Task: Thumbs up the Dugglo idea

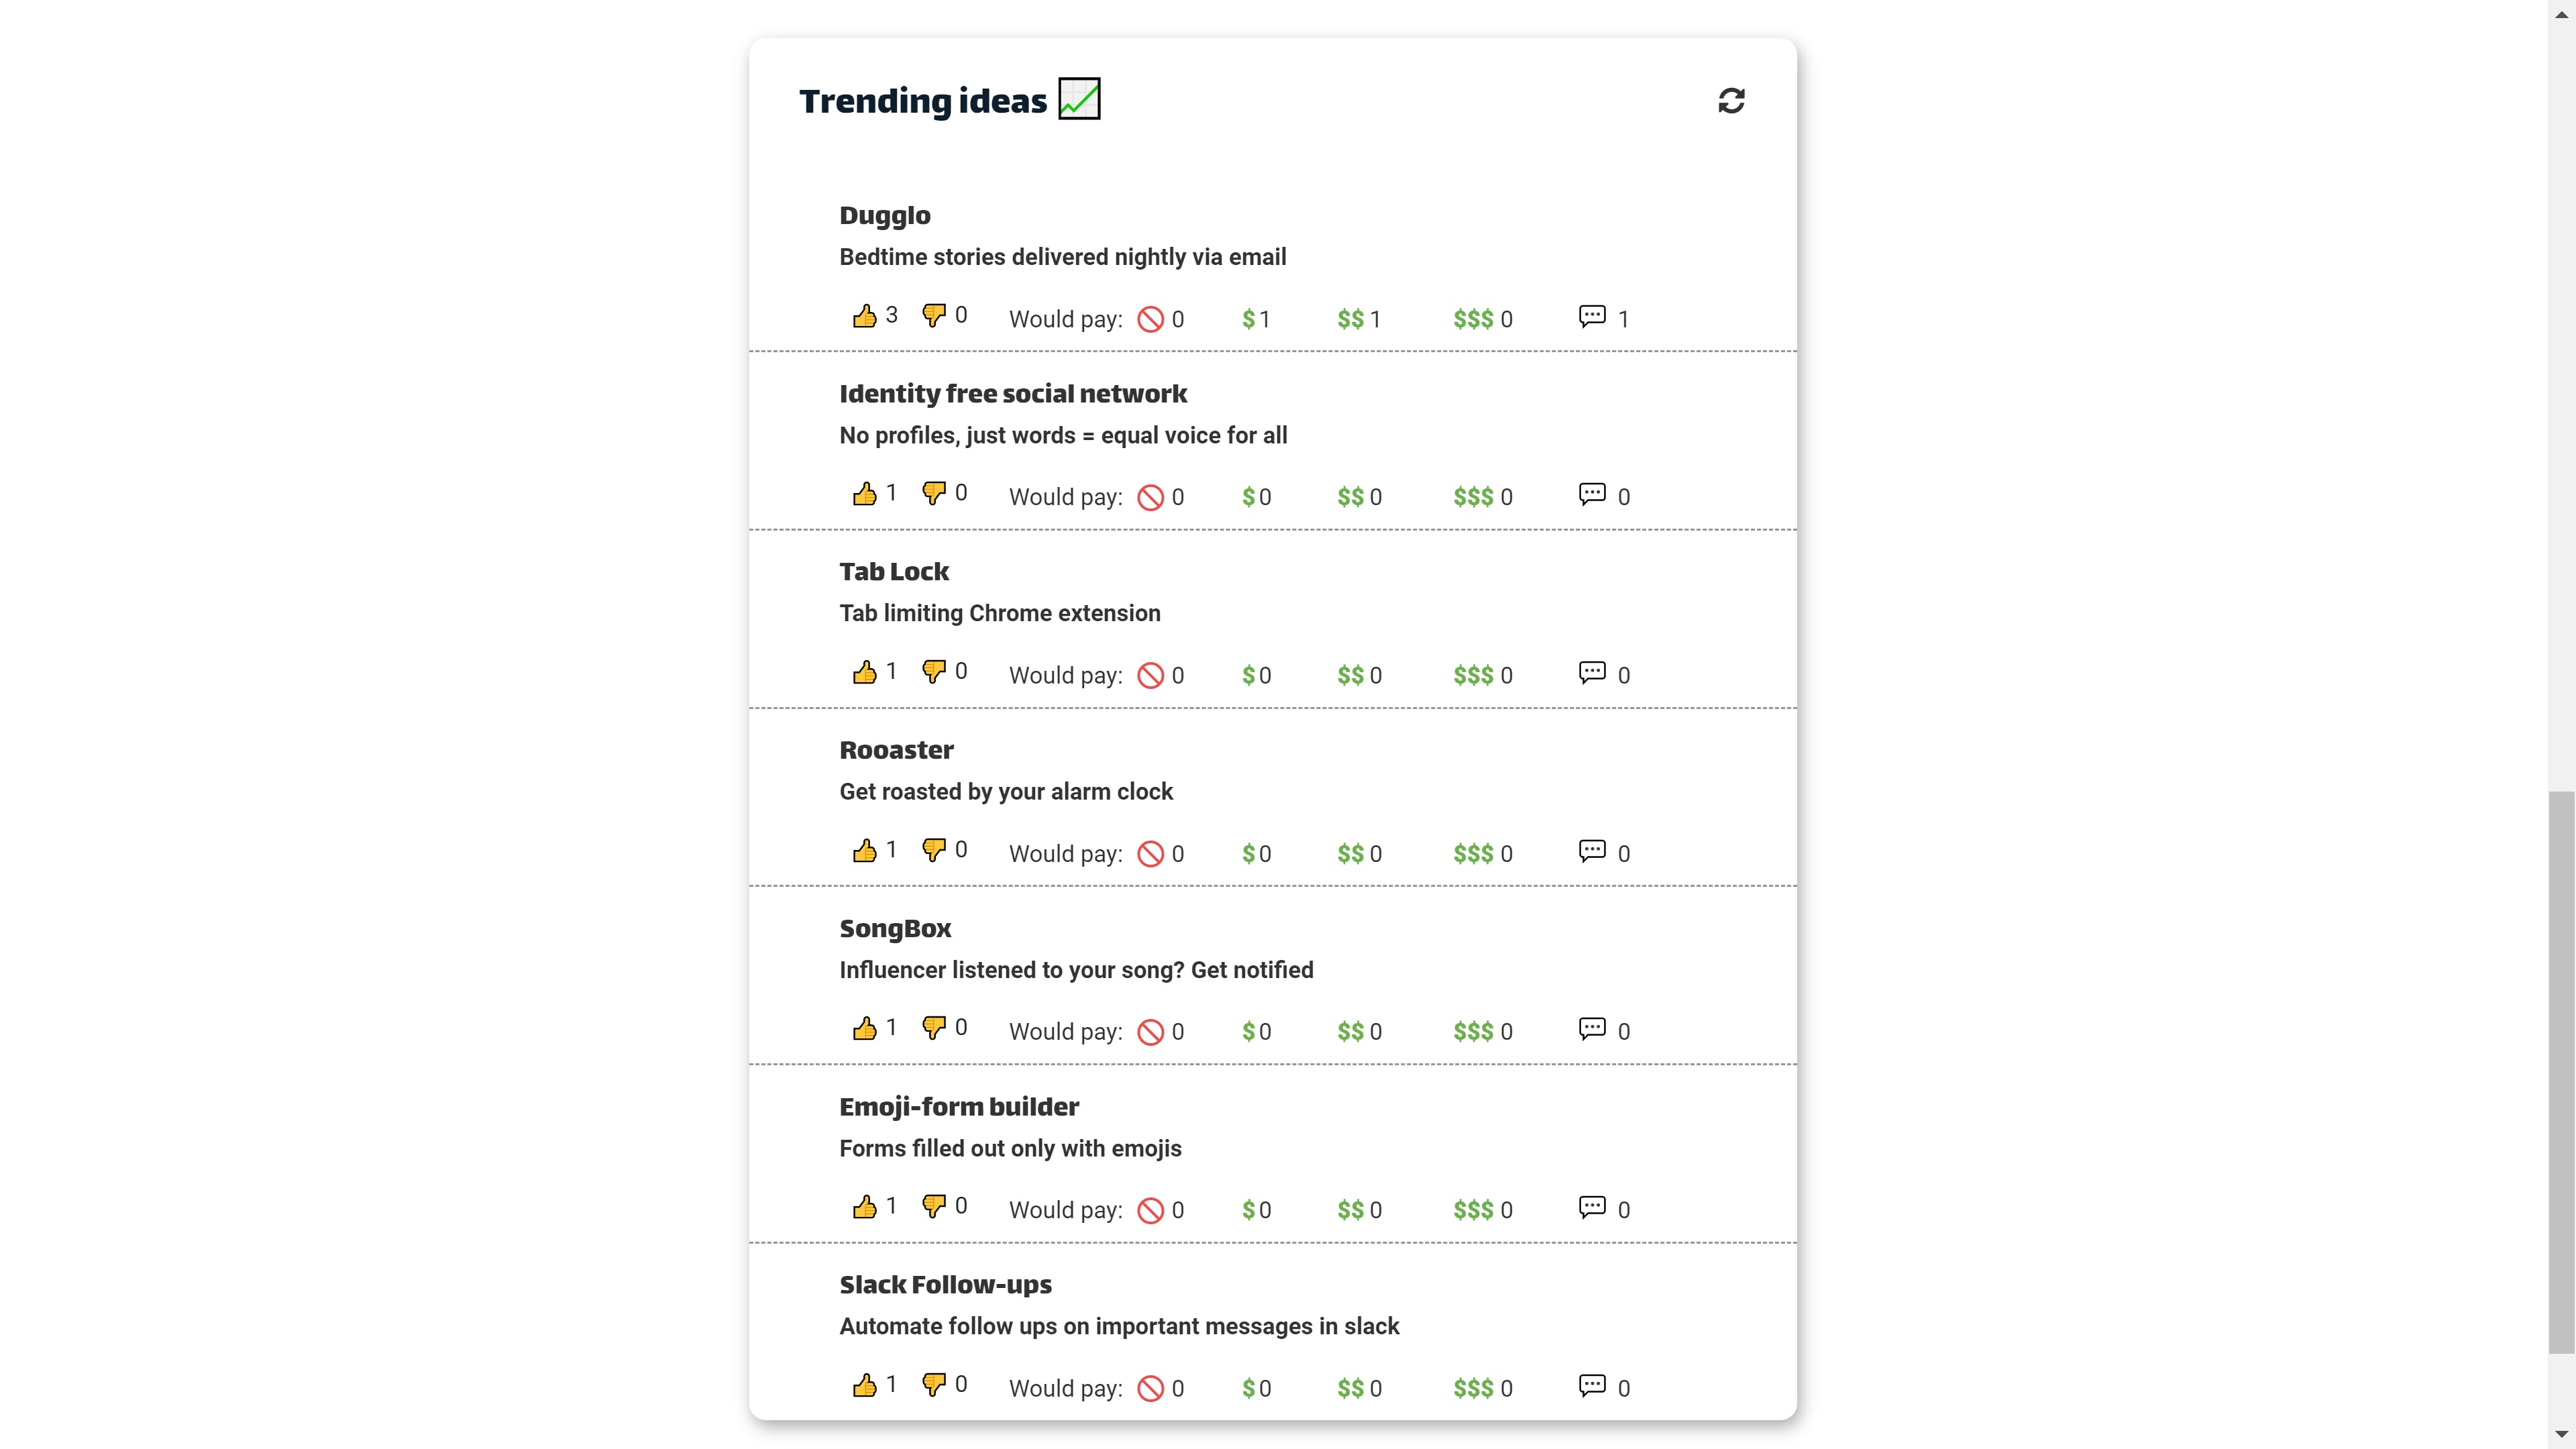Action: [x=864, y=317]
